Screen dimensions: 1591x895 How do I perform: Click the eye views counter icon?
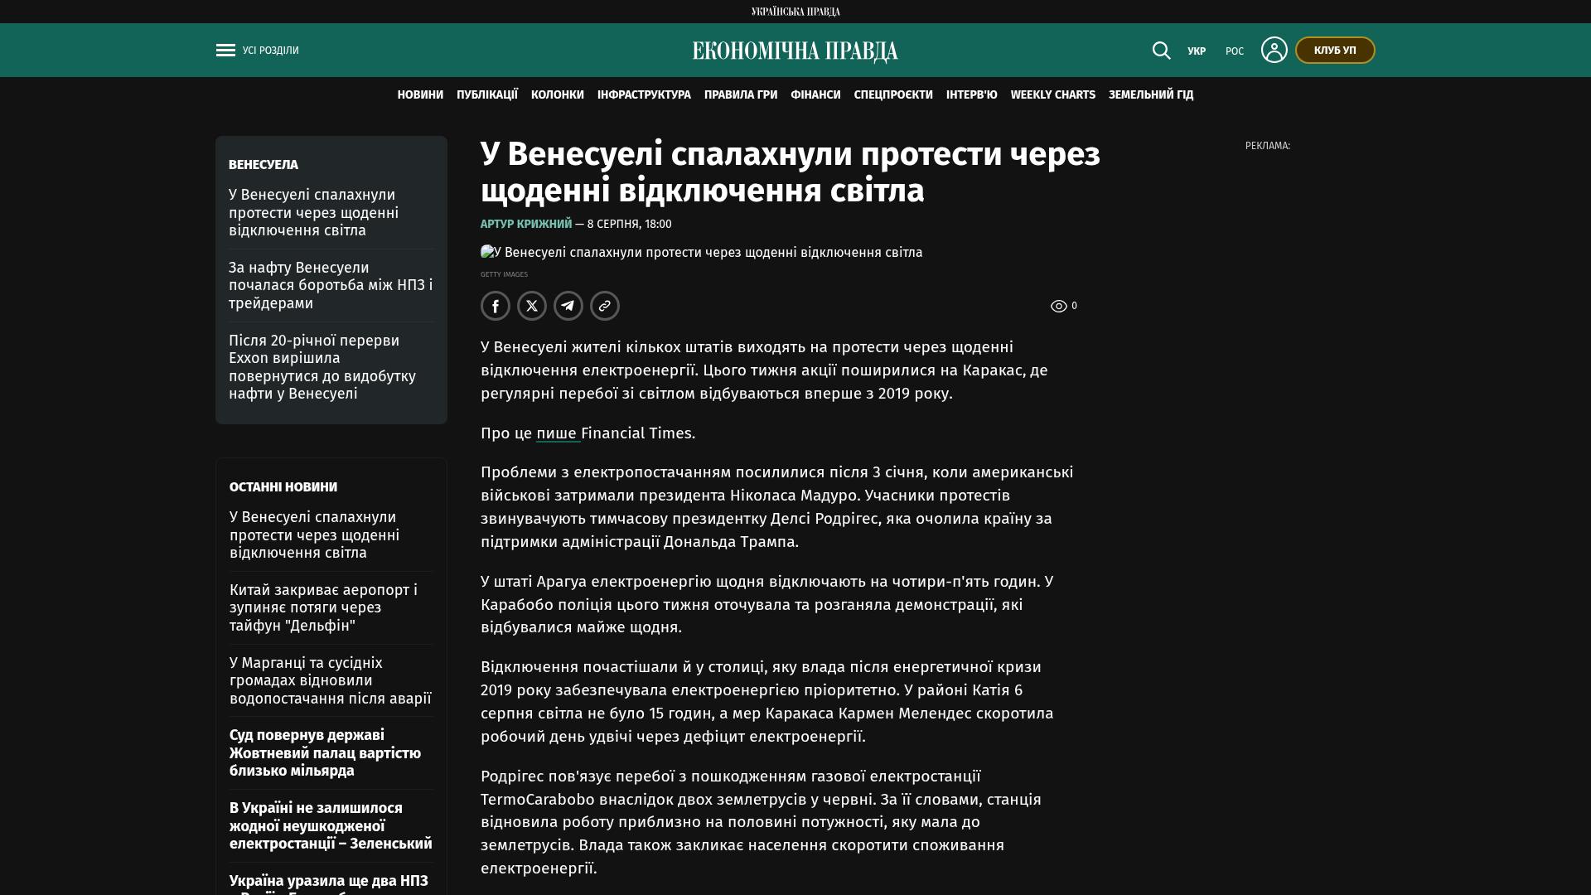[1058, 307]
